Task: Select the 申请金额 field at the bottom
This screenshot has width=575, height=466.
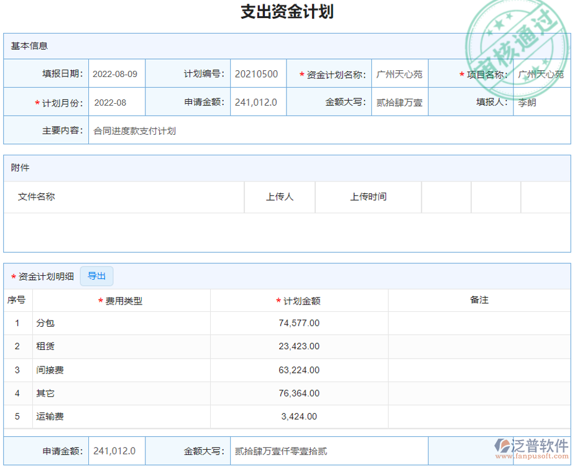Action: [x=116, y=450]
